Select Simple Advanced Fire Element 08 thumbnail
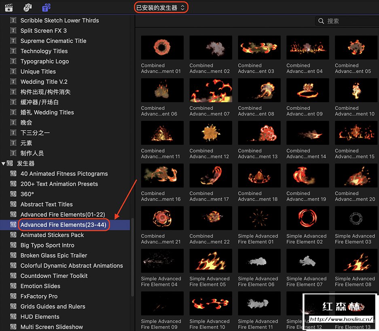The height and width of the screenshot is (331, 379). pos(356,261)
